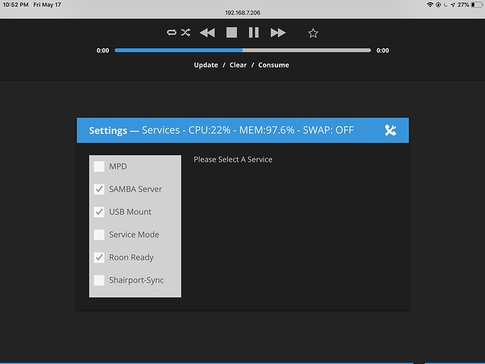Skip to the previous track
This screenshot has width=485, height=364.
click(x=208, y=33)
